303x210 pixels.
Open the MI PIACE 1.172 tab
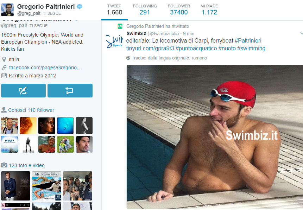209,10
